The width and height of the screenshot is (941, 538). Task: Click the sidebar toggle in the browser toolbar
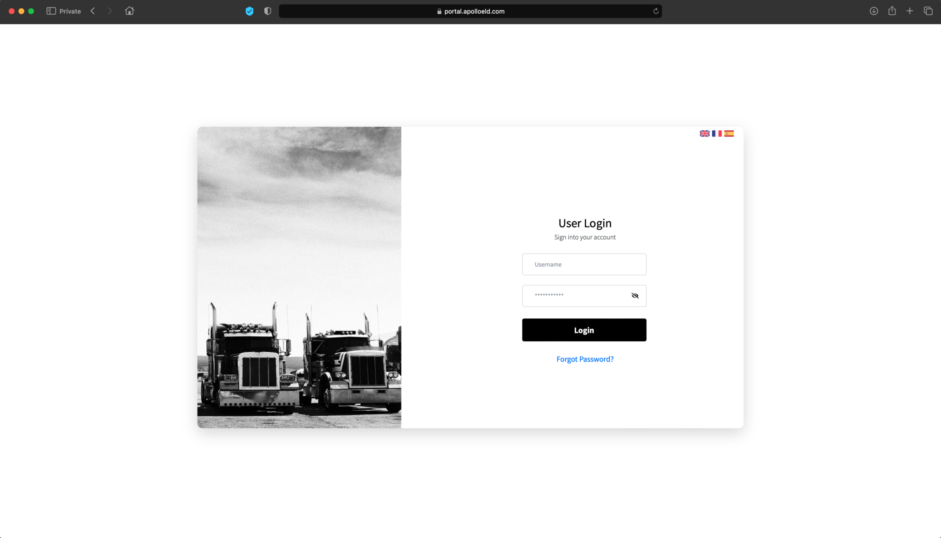[51, 11]
